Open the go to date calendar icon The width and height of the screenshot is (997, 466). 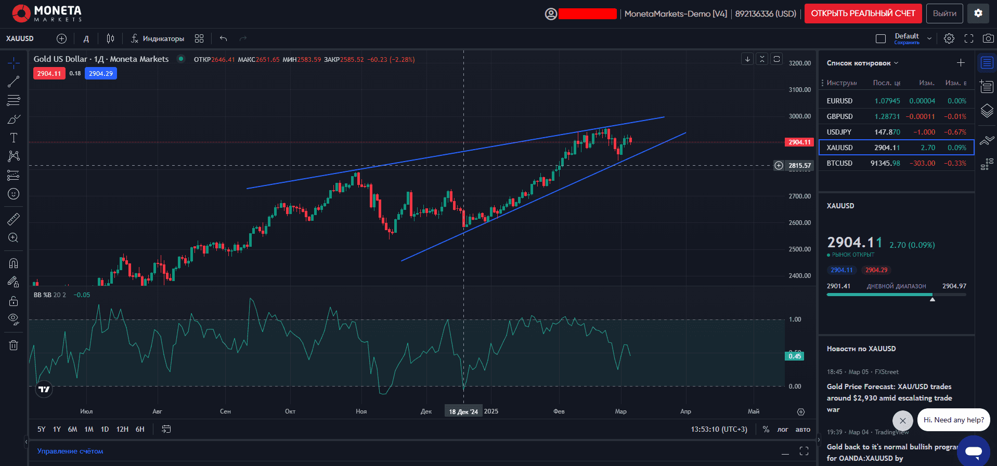tap(166, 429)
